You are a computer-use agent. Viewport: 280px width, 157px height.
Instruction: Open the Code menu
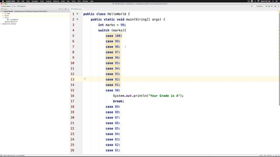(x=42, y=1)
